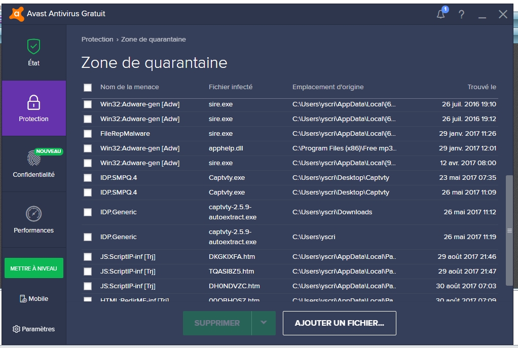Check the C:\Users\yscri\Downloads row checkbox
This screenshot has width=518, height=348.
pos(88,212)
